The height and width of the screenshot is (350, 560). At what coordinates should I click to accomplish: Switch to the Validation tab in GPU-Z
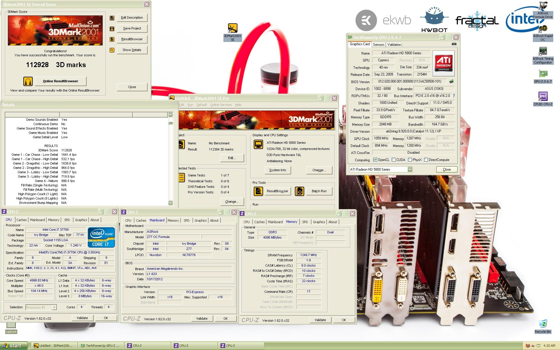[x=394, y=45]
